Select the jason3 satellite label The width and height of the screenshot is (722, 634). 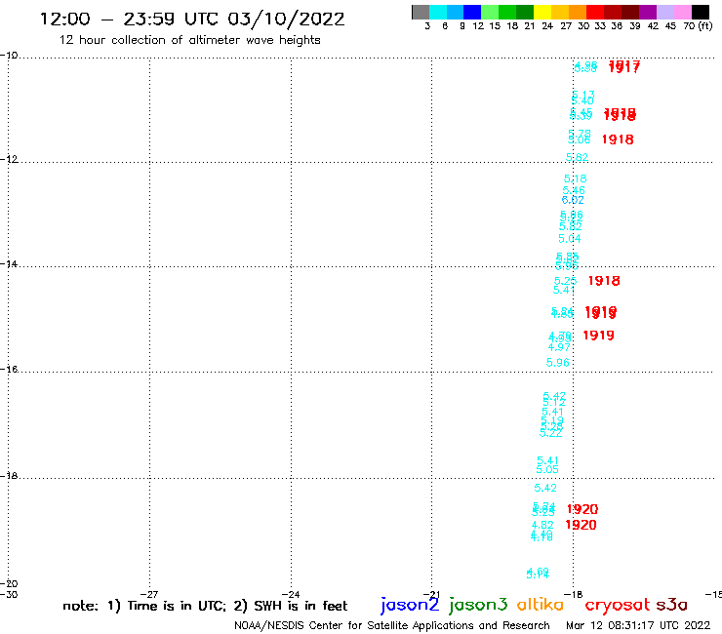click(478, 605)
